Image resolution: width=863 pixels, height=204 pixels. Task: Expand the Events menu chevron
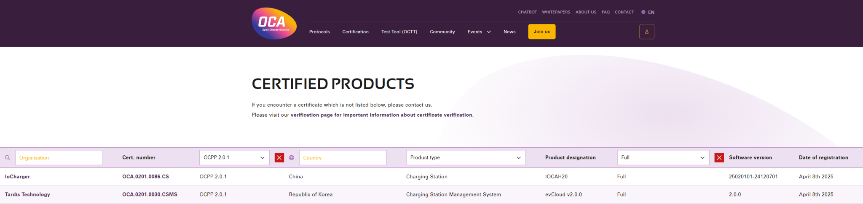point(489,32)
